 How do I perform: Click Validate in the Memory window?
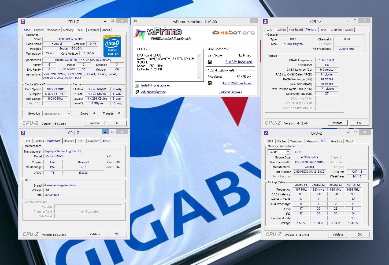pos(337,123)
